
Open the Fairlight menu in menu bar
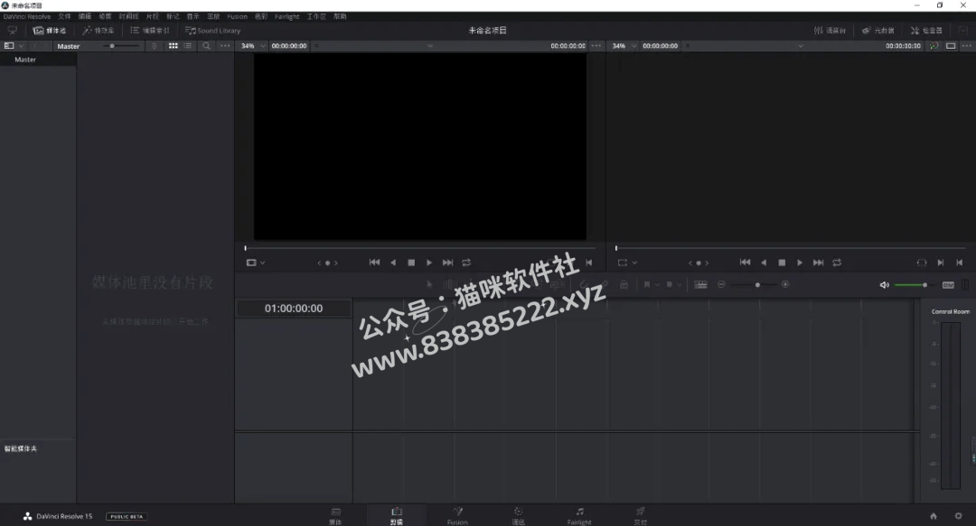point(287,17)
